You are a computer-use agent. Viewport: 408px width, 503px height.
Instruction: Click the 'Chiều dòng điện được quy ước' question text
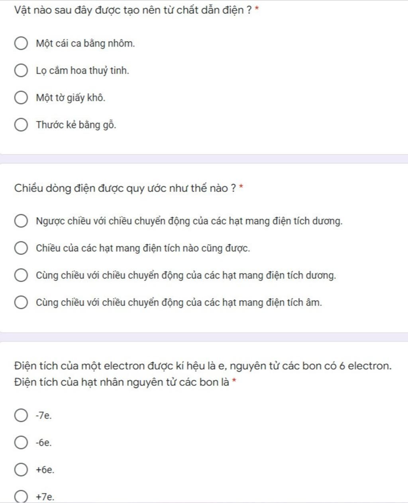click(126, 188)
